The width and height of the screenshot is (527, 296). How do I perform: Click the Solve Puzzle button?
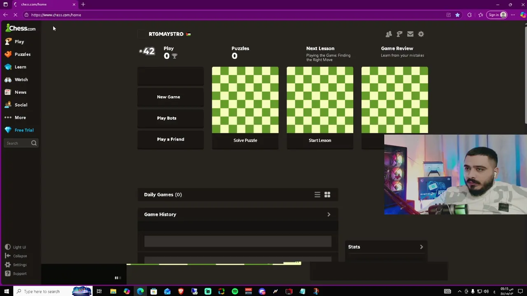coord(245,140)
